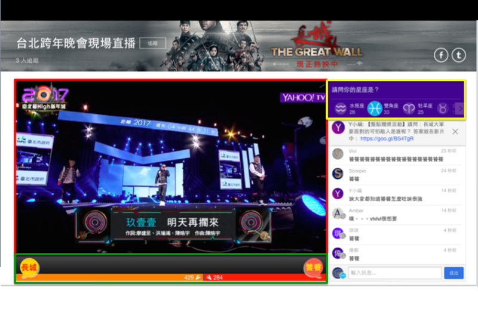
Task: Click the Facebook share icon
Action: point(441,55)
